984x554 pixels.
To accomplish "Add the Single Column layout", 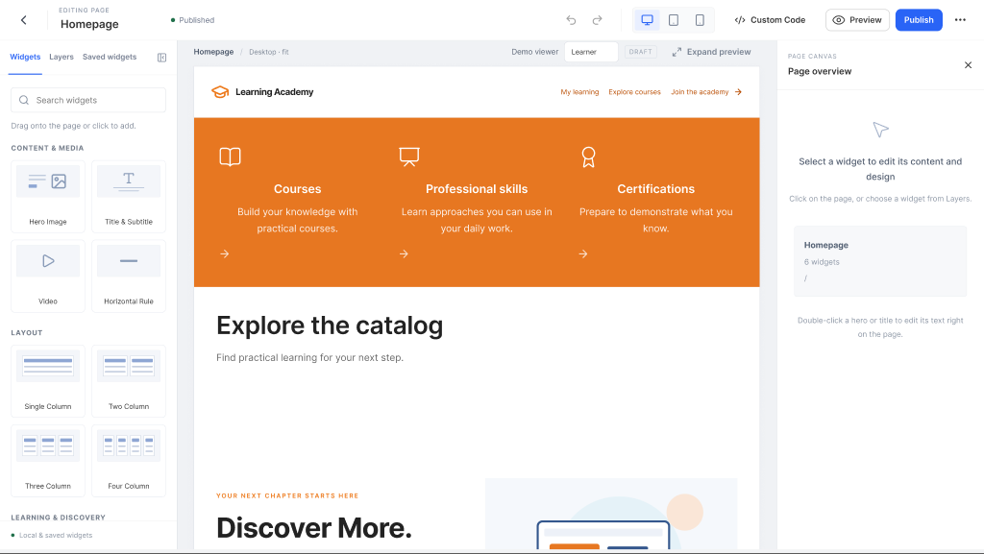I will pos(48,381).
